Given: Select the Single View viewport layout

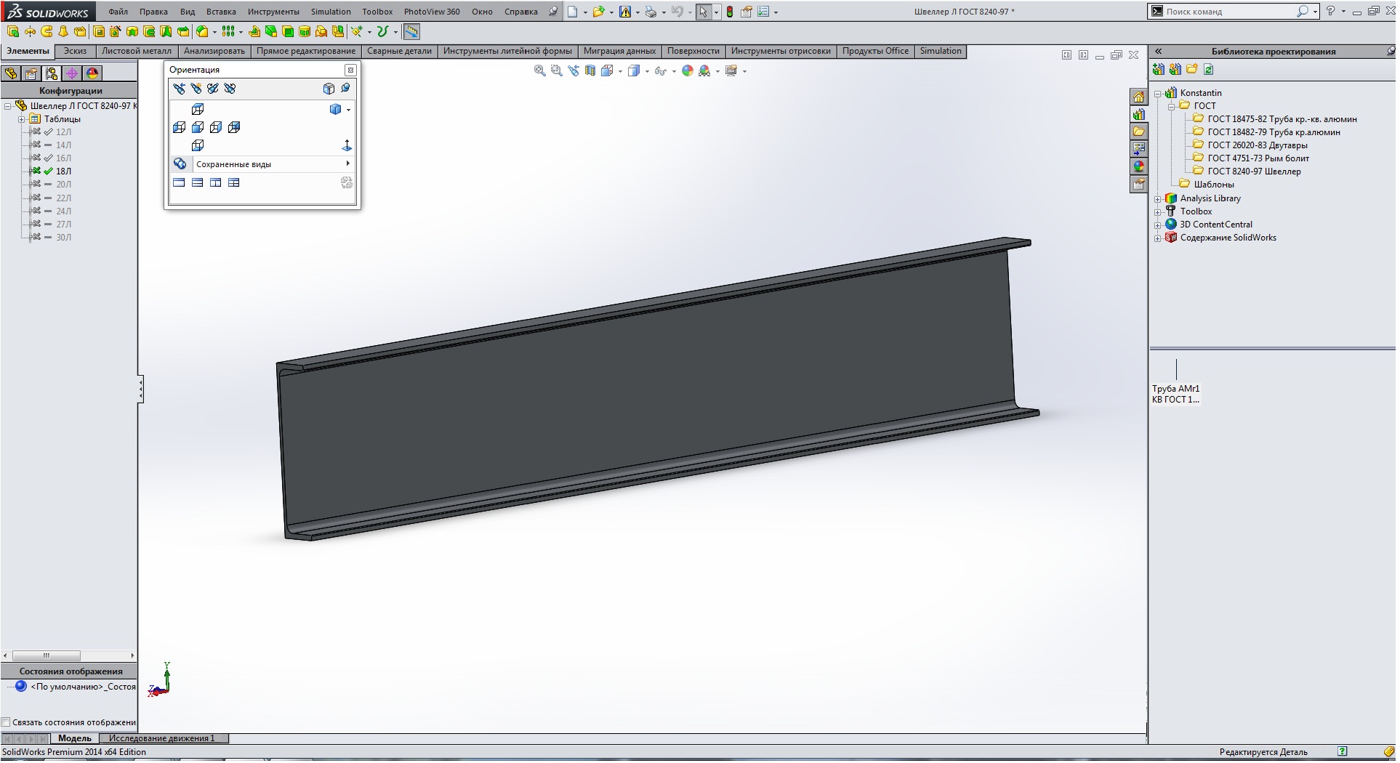Looking at the screenshot, I should (179, 182).
